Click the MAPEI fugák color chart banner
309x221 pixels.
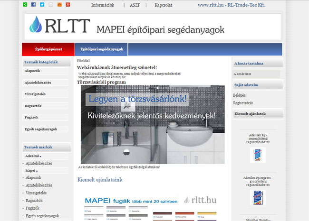coord(151,208)
